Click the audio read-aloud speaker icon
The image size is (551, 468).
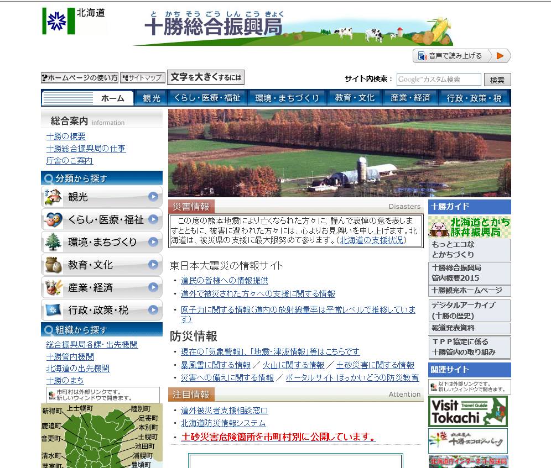[422, 56]
